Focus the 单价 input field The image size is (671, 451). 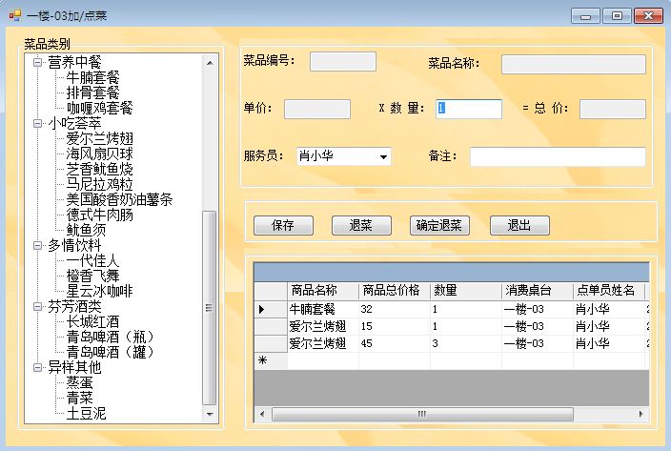point(317,109)
